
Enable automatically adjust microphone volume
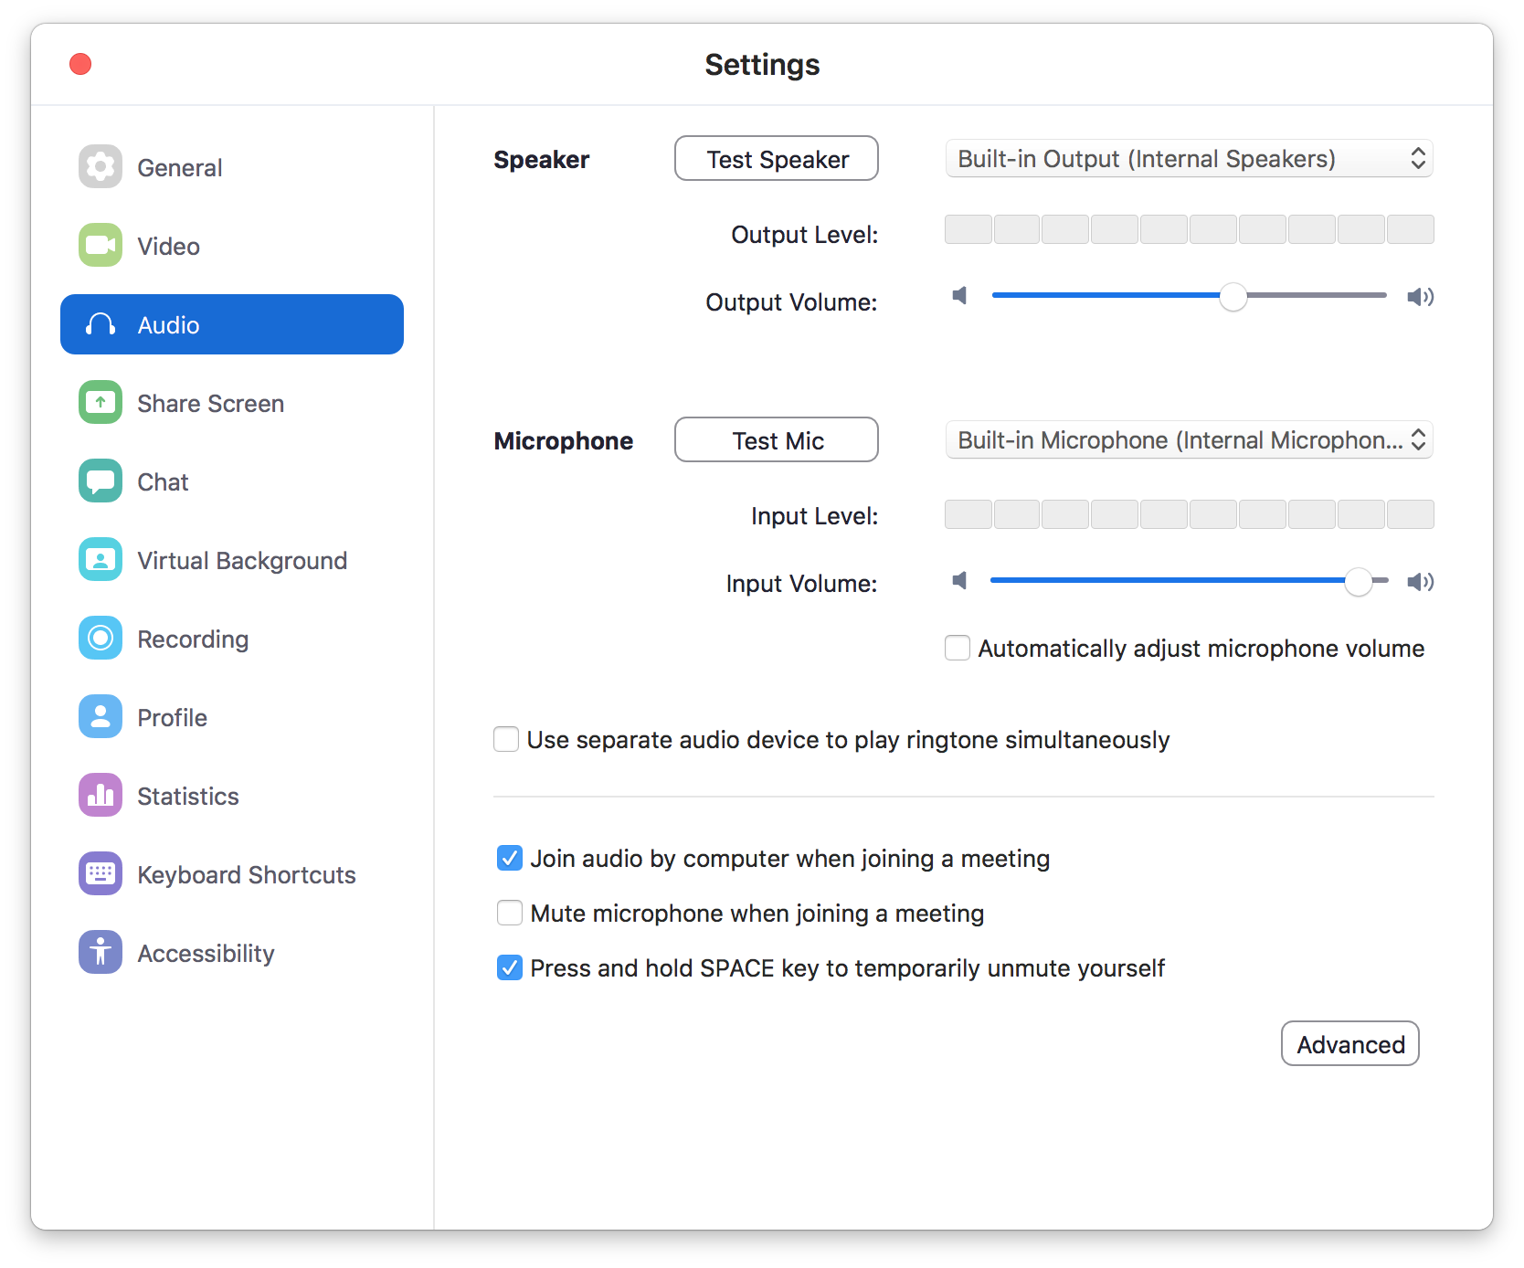tap(957, 648)
